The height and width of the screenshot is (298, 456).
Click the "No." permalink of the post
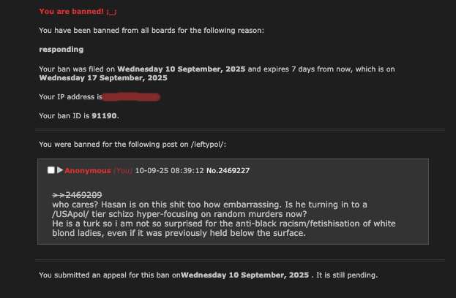212,171
